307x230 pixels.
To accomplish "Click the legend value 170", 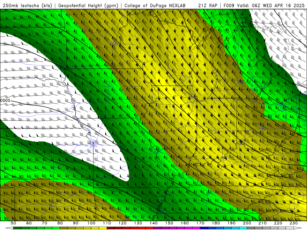I will click(200, 223).
